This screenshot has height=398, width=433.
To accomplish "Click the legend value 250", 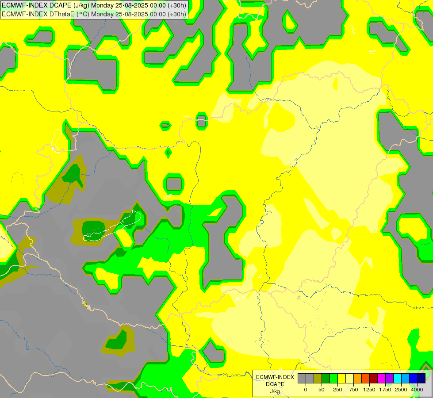I will tap(337, 390).
